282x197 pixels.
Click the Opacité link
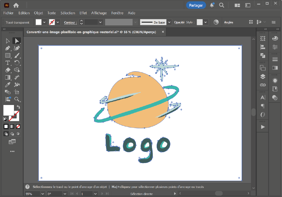pyautogui.click(x=179, y=22)
